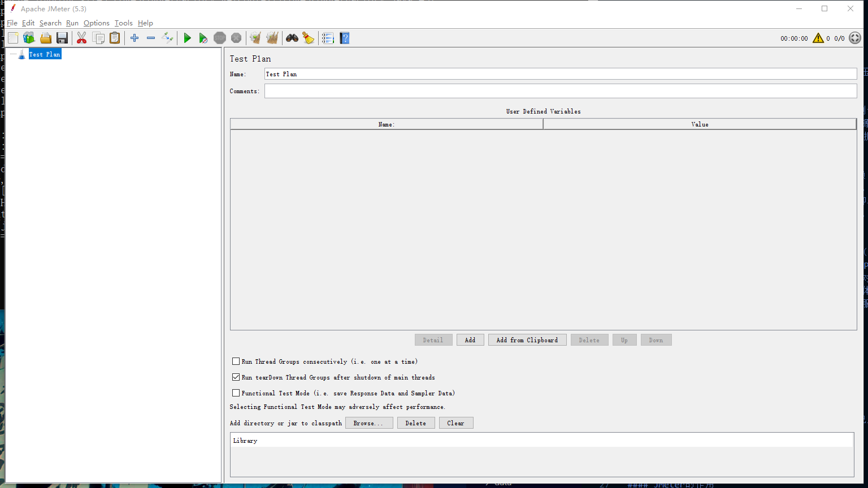
Task: Click the Copy icon in toolbar
Action: coord(98,38)
